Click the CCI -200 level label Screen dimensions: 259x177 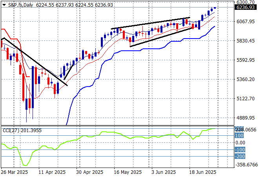point(240,156)
